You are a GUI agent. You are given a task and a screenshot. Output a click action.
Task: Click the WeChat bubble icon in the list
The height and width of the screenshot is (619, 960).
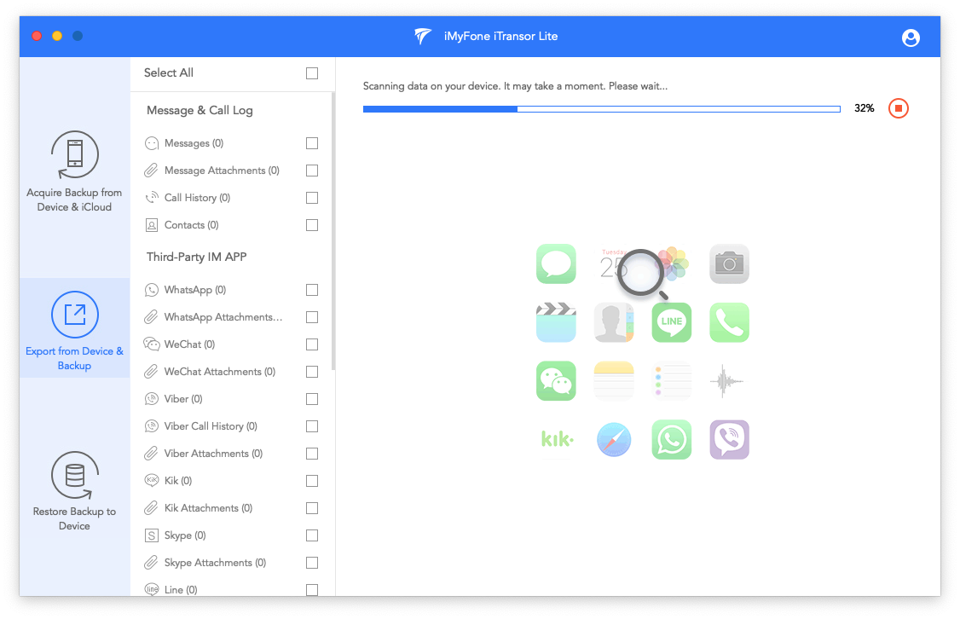click(151, 344)
